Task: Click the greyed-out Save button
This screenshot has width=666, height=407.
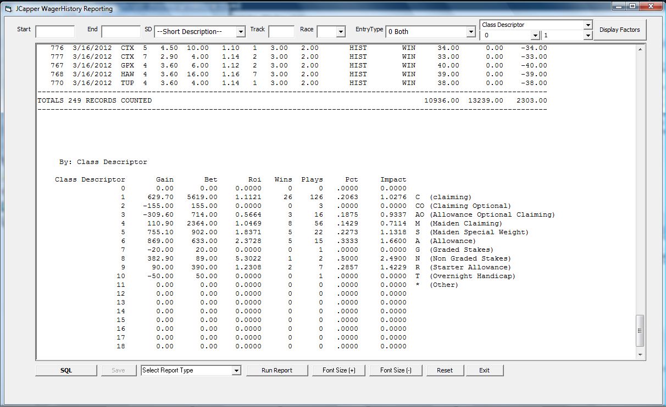Action: [x=118, y=370]
